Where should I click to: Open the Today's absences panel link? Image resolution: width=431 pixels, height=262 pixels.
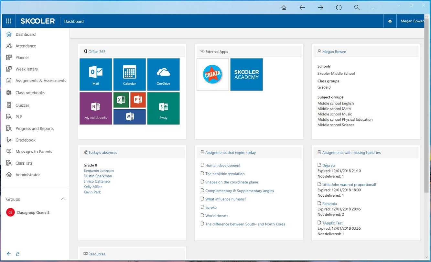(x=103, y=153)
